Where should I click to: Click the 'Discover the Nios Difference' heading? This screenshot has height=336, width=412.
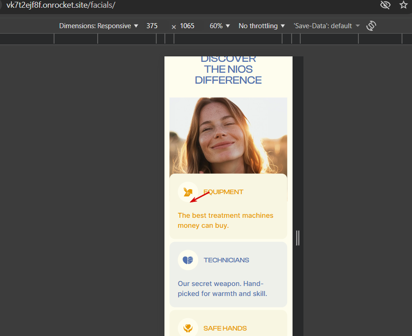pos(228,70)
